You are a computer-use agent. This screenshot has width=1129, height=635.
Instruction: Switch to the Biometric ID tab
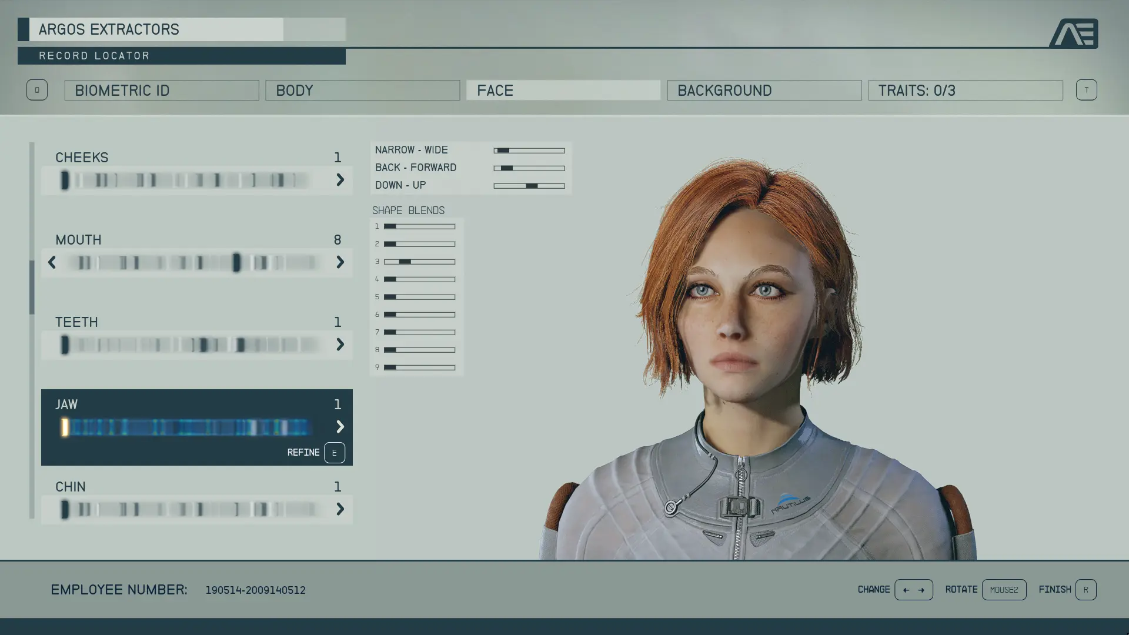coord(162,90)
